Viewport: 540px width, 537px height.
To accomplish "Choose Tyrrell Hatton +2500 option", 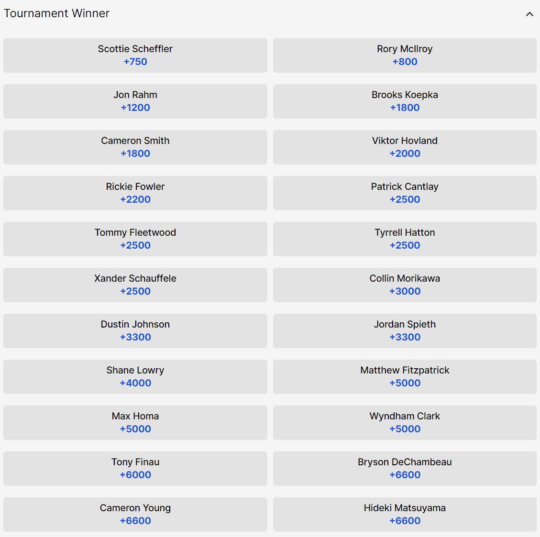I will pos(405,239).
